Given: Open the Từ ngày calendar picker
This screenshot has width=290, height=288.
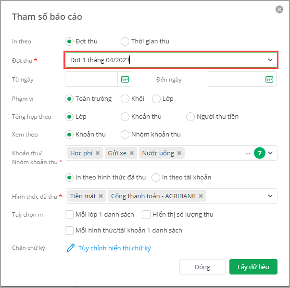Looking at the screenshot, I should [x=125, y=79].
